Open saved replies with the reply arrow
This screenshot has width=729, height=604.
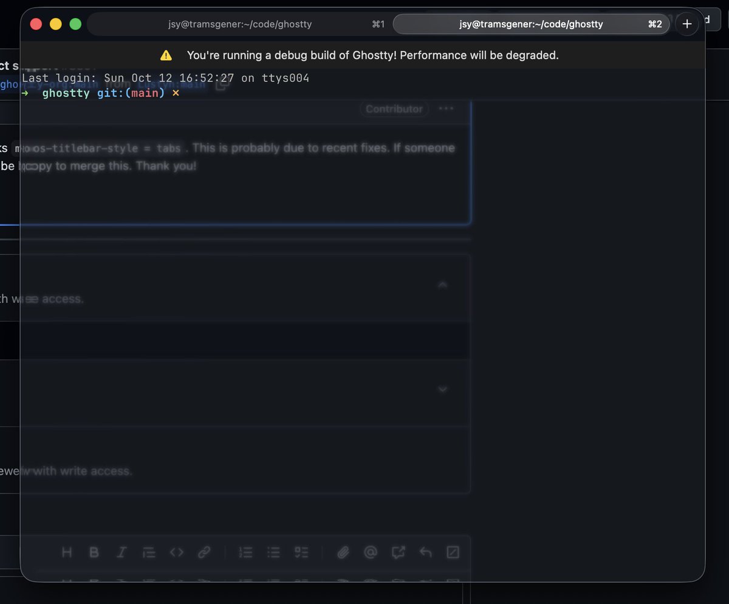point(426,552)
